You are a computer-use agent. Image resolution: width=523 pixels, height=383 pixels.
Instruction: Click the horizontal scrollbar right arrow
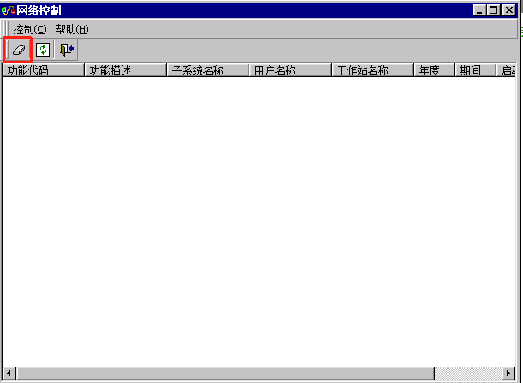508,374
